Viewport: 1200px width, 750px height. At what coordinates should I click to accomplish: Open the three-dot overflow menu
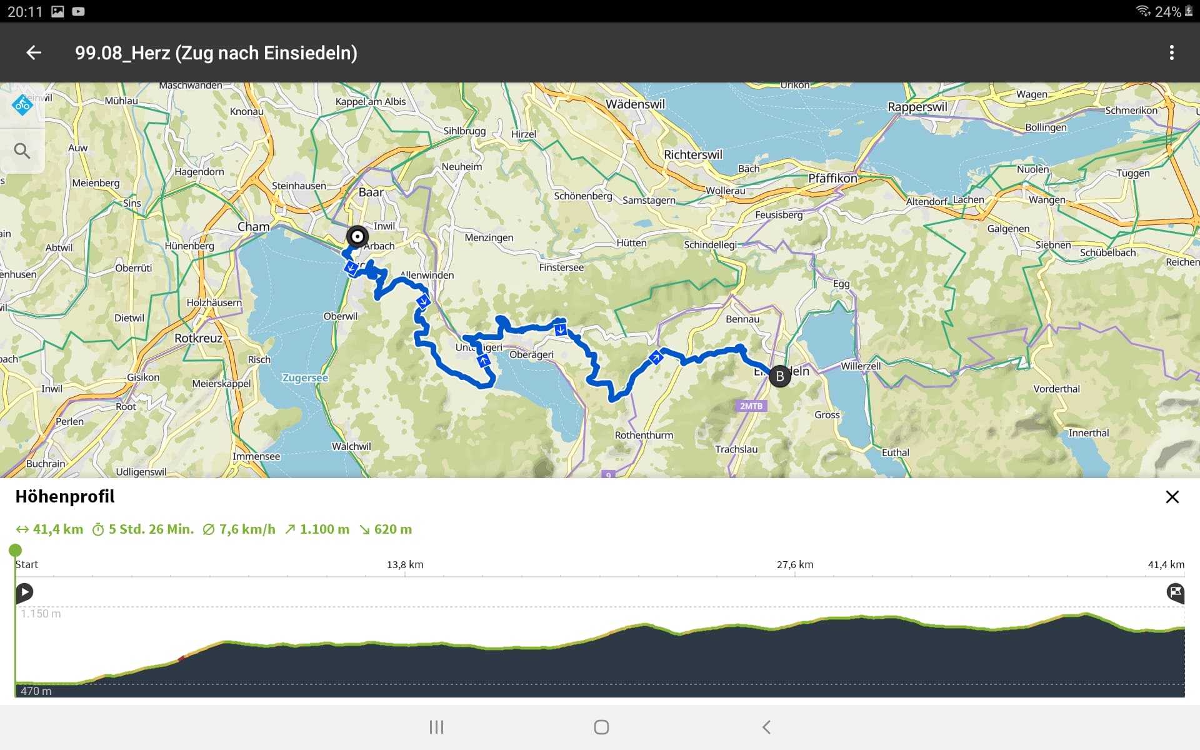coord(1171,53)
